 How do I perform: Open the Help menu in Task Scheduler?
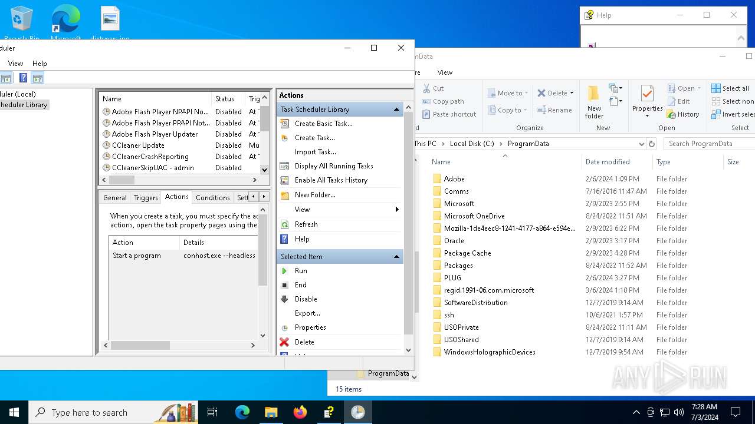point(40,64)
